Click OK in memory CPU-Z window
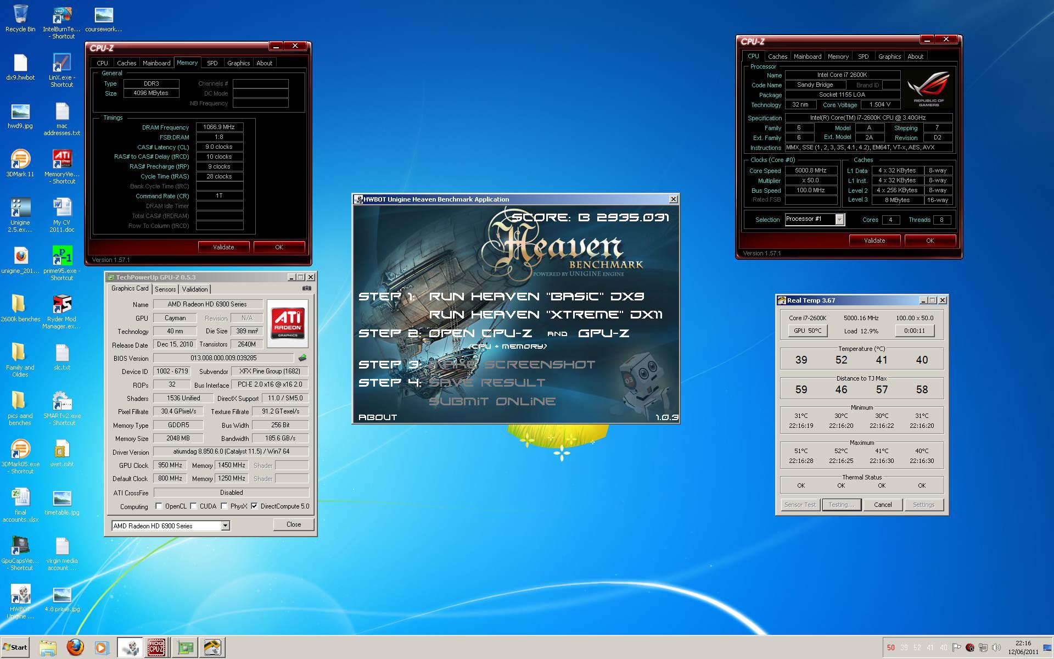The width and height of the screenshot is (1054, 659). coord(279,247)
